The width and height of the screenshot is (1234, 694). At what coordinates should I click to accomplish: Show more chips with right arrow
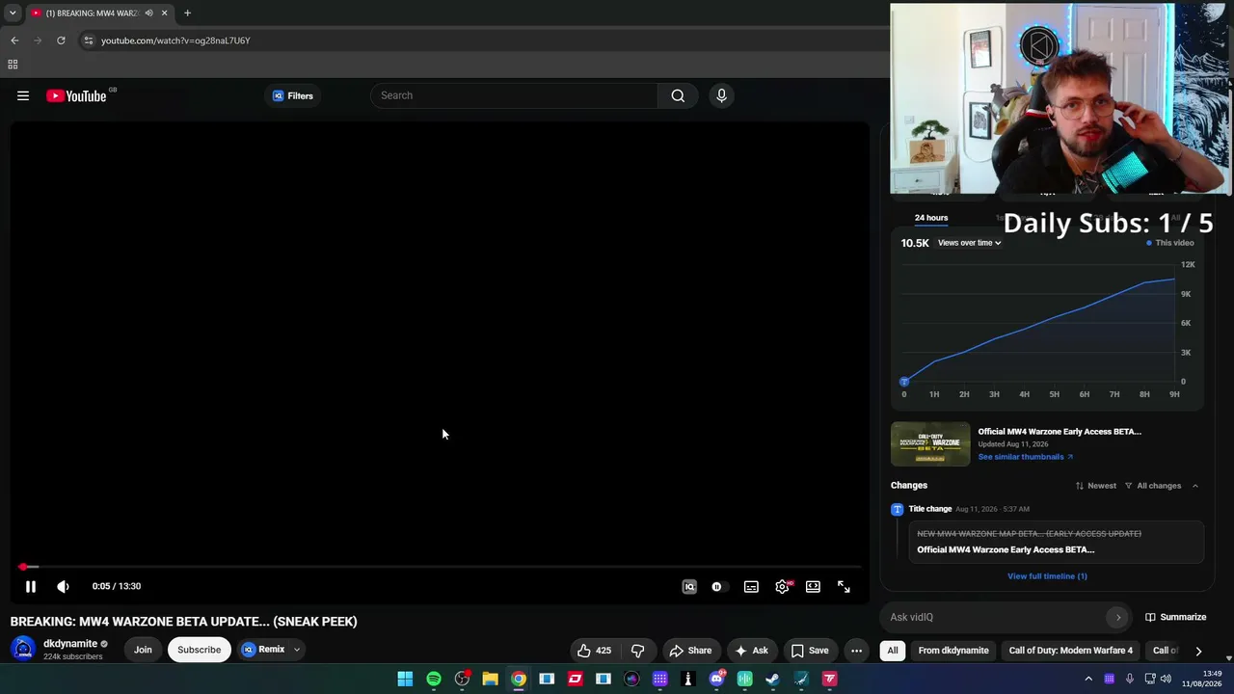1198,651
